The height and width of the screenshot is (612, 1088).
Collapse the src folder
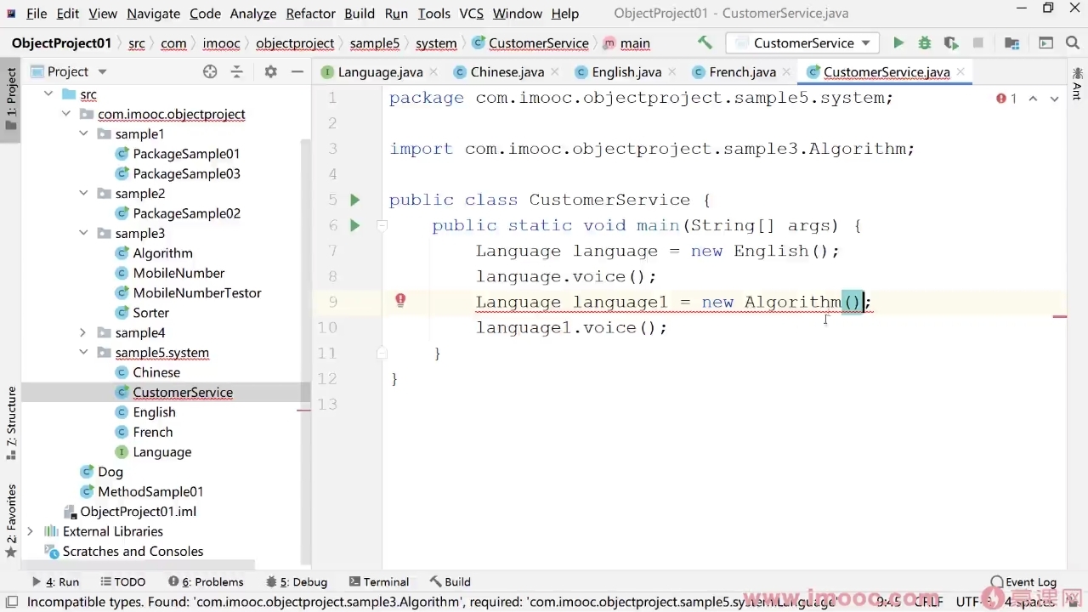coord(48,94)
